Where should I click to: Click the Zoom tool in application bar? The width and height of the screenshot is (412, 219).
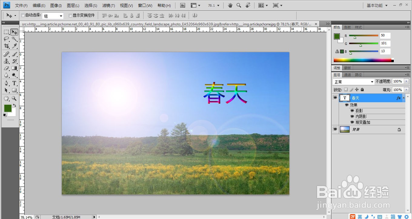(x=239, y=5)
